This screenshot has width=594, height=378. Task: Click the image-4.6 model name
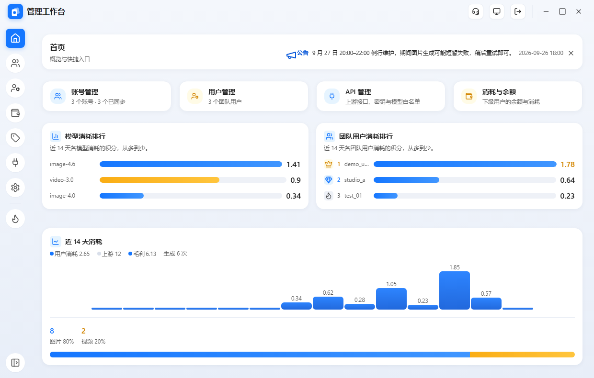point(62,164)
